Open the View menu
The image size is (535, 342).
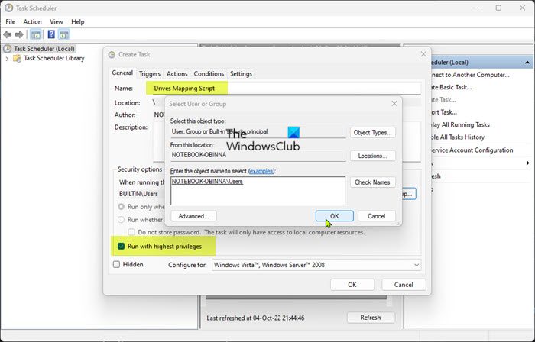[x=57, y=22]
